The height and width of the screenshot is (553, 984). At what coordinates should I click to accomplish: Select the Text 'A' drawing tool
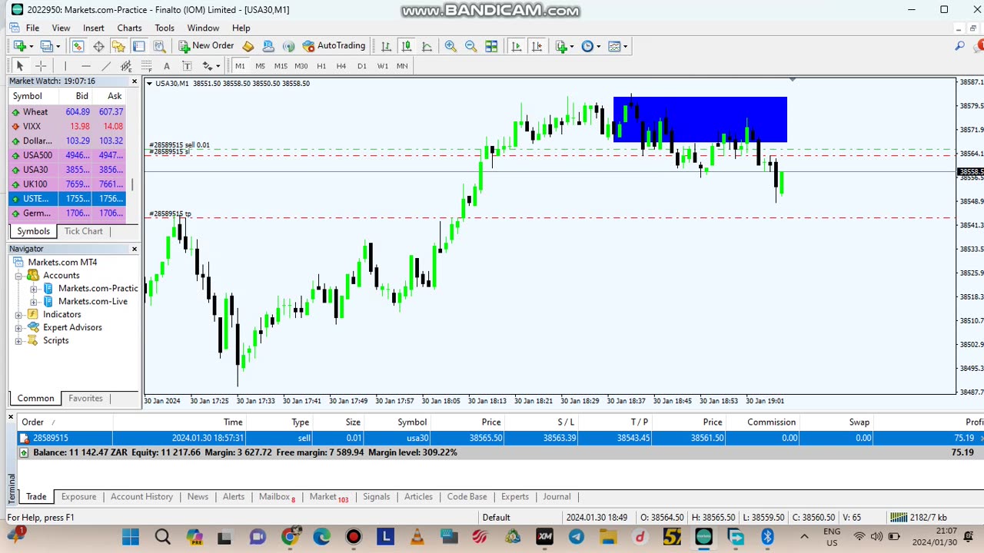166,66
